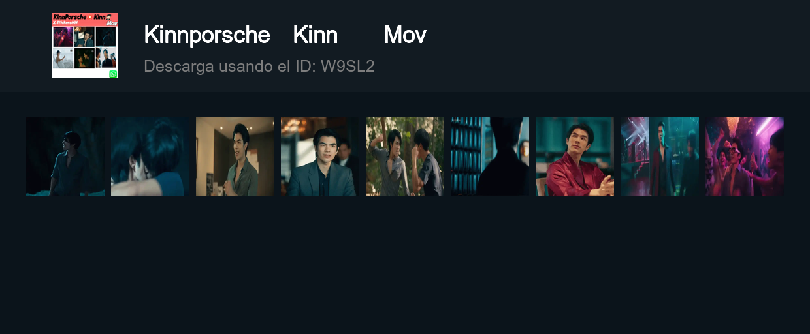Click the 'Mov' word in the title
This screenshot has width=810, height=334.
click(x=405, y=35)
